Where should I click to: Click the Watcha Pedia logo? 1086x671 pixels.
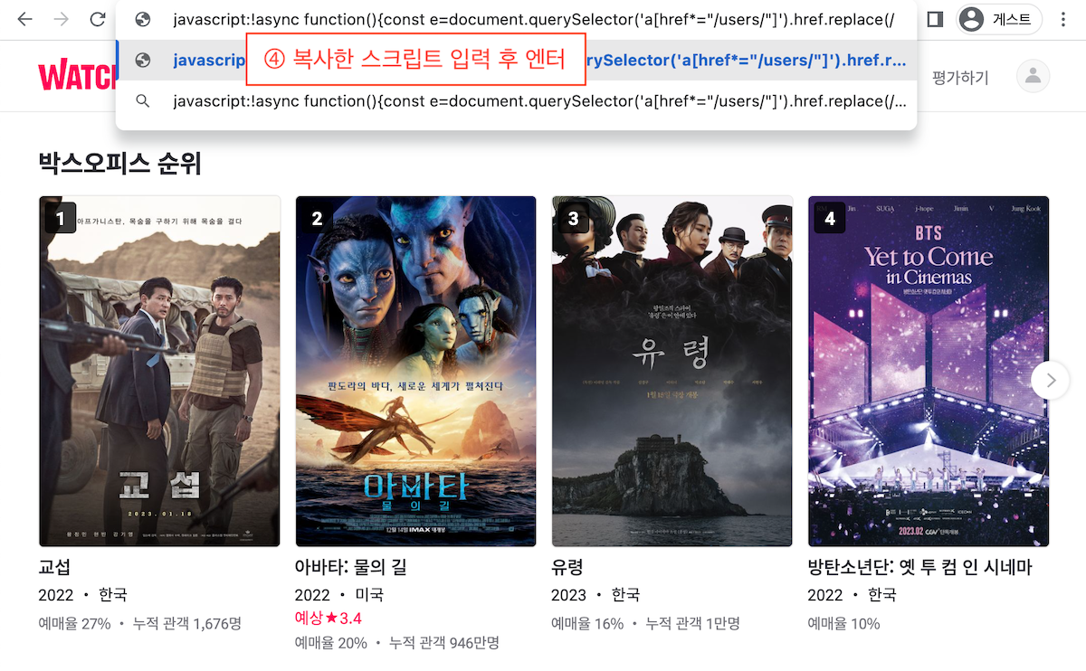(x=78, y=77)
